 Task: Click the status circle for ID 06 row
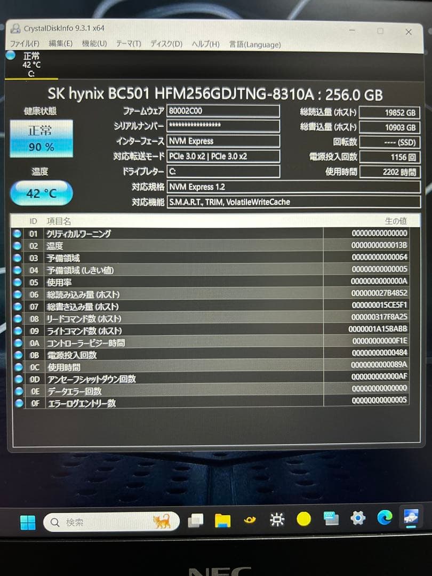[18, 294]
